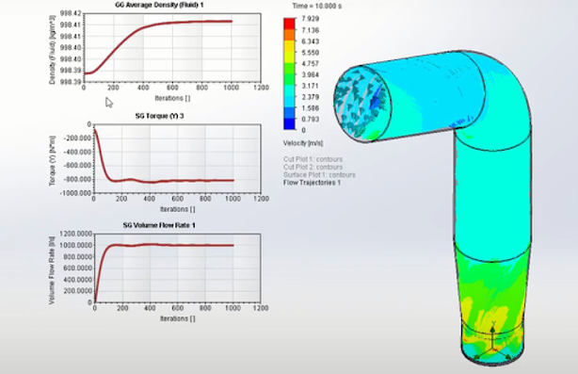
Task: Click the red band of velocity legend
Action: (x=289, y=24)
